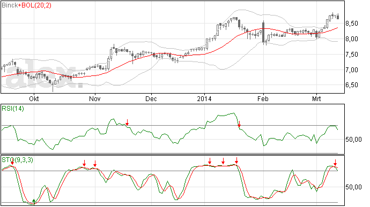The width and height of the screenshot is (370, 207).
Task: Click the Okt date axis label
Action: pos(34,98)
